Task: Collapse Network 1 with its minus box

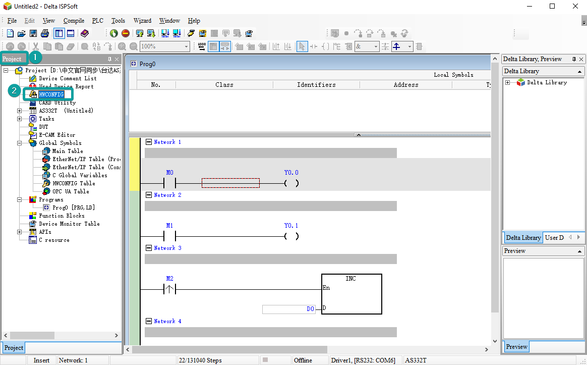Action: click(149, 142)
